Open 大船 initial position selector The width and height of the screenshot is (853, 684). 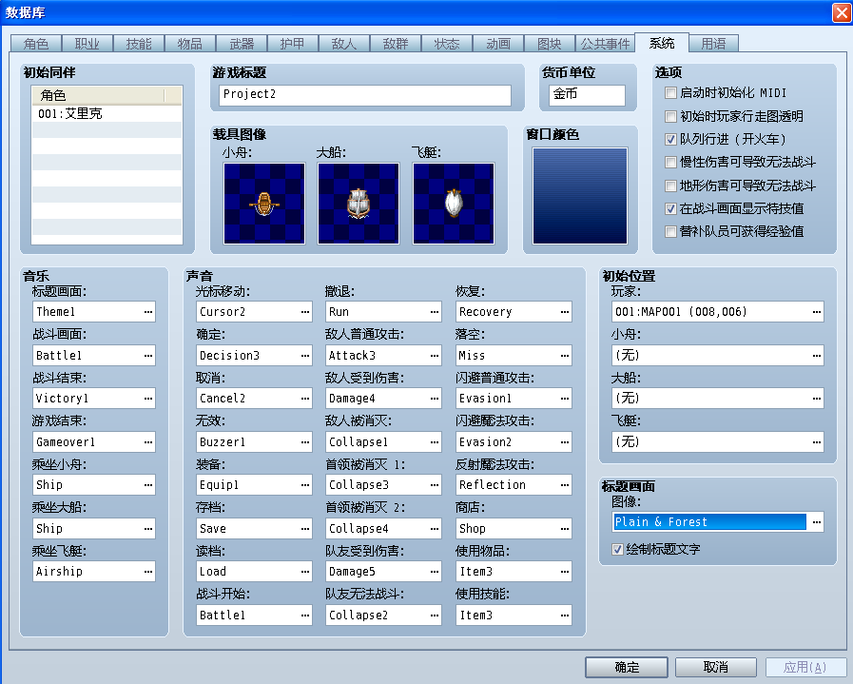(817, 399)
